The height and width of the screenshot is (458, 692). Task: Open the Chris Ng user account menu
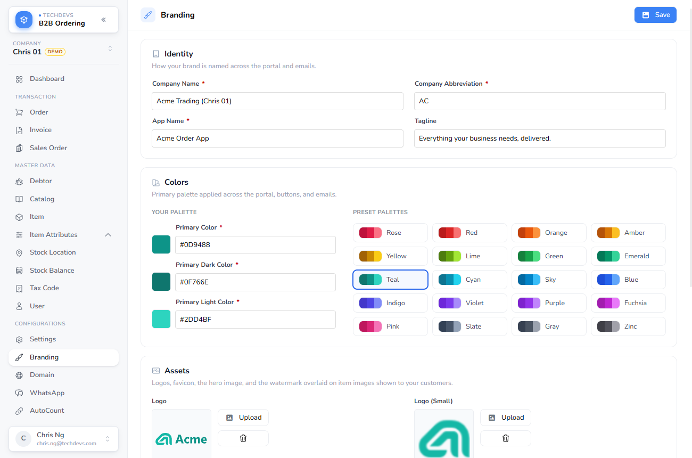(63, 439)
